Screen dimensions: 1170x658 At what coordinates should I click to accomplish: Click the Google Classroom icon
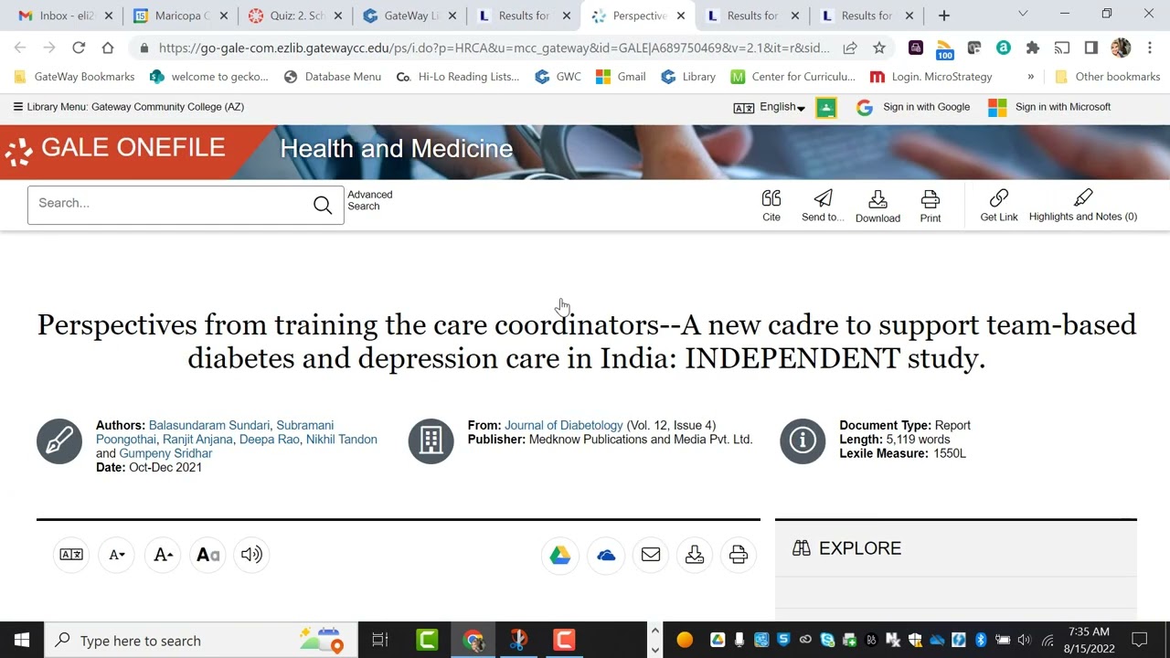pyautogui.click(x=826, y=108)
